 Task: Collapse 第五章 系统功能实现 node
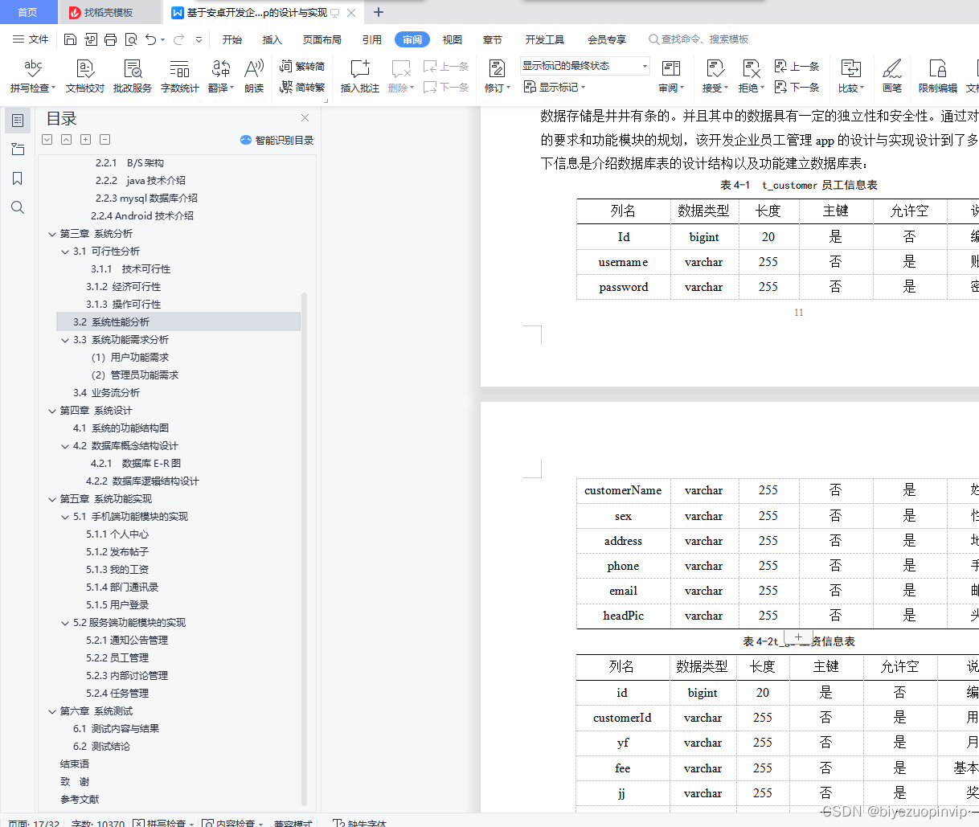(x=52, y=499)
